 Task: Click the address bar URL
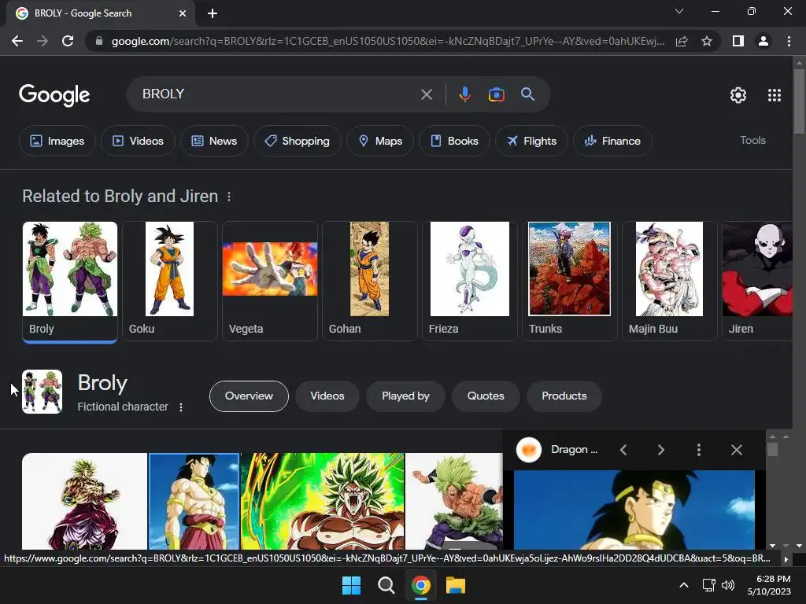click(x=388, y=41)
